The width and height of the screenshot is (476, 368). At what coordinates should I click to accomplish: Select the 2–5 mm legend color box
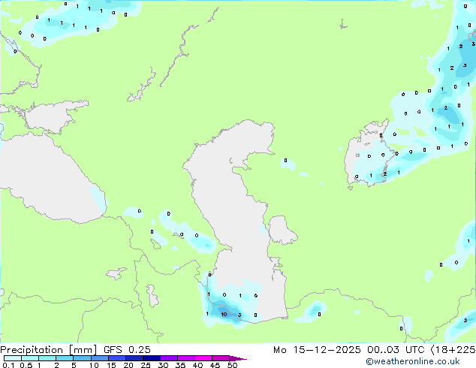[x=65, y=358]
